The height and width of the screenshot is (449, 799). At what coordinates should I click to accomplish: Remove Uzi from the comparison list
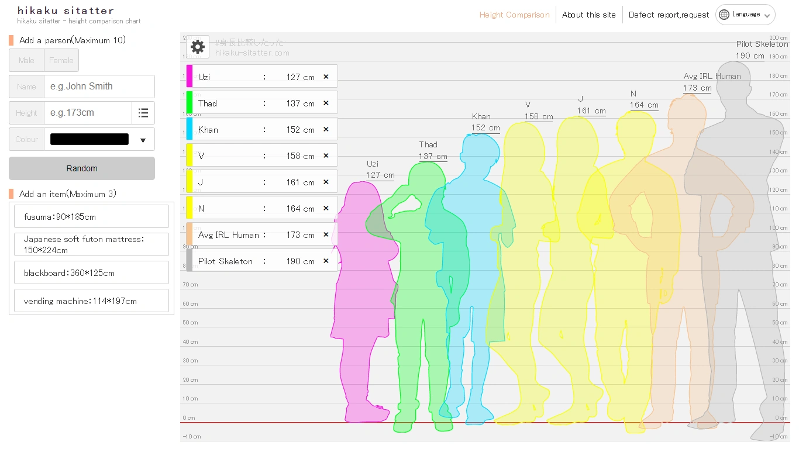pyautogui.click(x=326, y=76)
